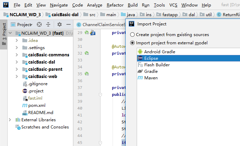Screen dimensions: 240x146
Task: Click caicBasic-dal breadcrumb
Action: (62, 15)
